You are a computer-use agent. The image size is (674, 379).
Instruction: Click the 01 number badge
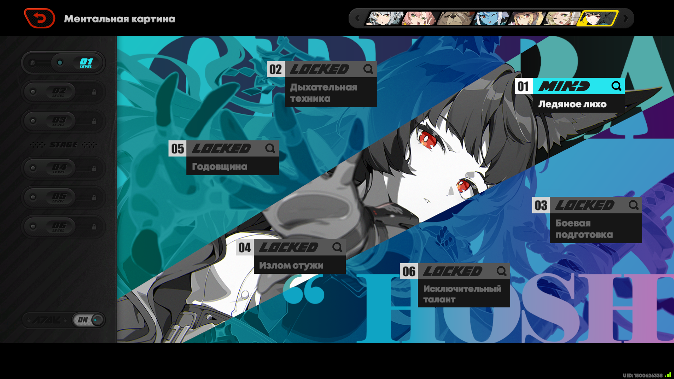524,86
